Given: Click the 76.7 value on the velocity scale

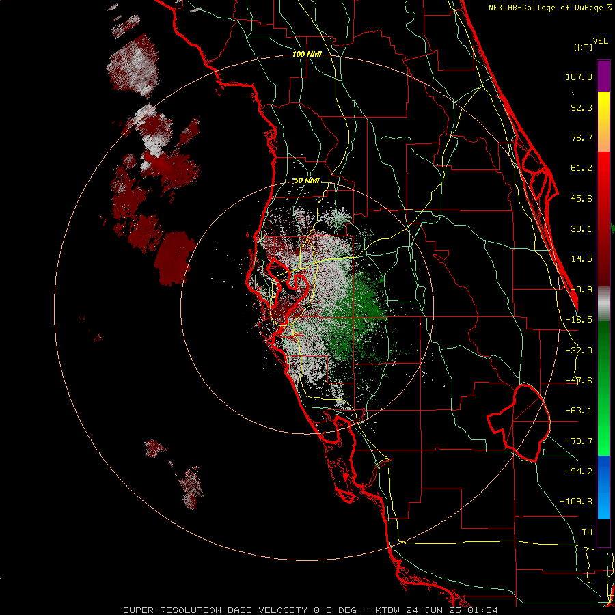Looking at the screenshot, I should coord(582,137).
